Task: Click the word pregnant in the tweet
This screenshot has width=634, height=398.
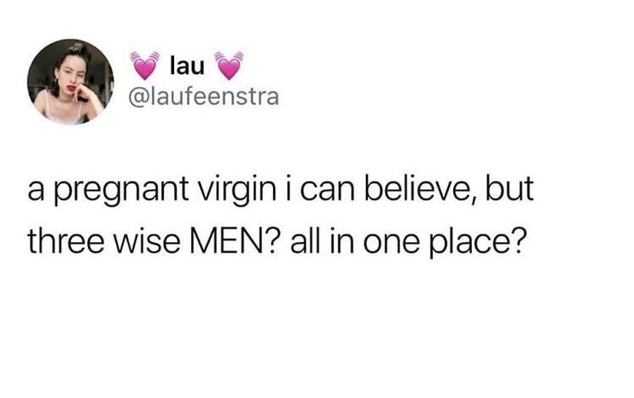Action: [x=121, y=190]
